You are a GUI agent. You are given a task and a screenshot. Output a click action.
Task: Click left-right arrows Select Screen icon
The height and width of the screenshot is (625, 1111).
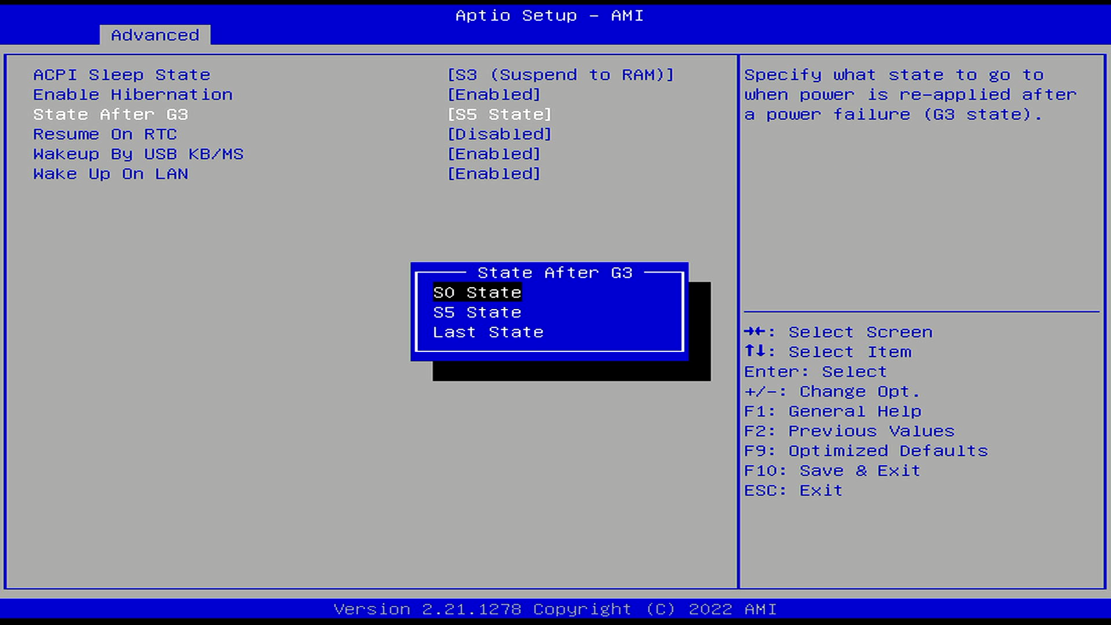[x=756, y=332]
